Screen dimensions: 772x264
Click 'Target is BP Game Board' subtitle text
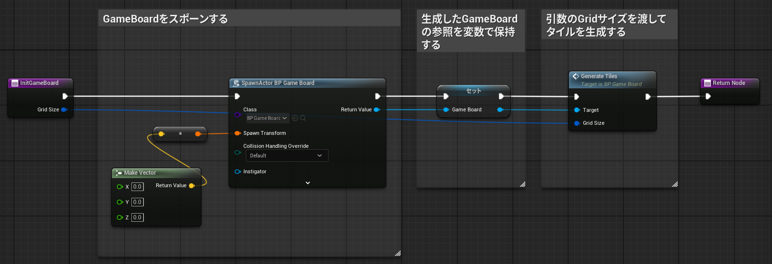tap(611, 84)
